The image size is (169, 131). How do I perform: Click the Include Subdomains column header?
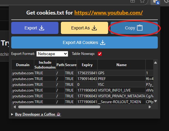coord(45,65)
